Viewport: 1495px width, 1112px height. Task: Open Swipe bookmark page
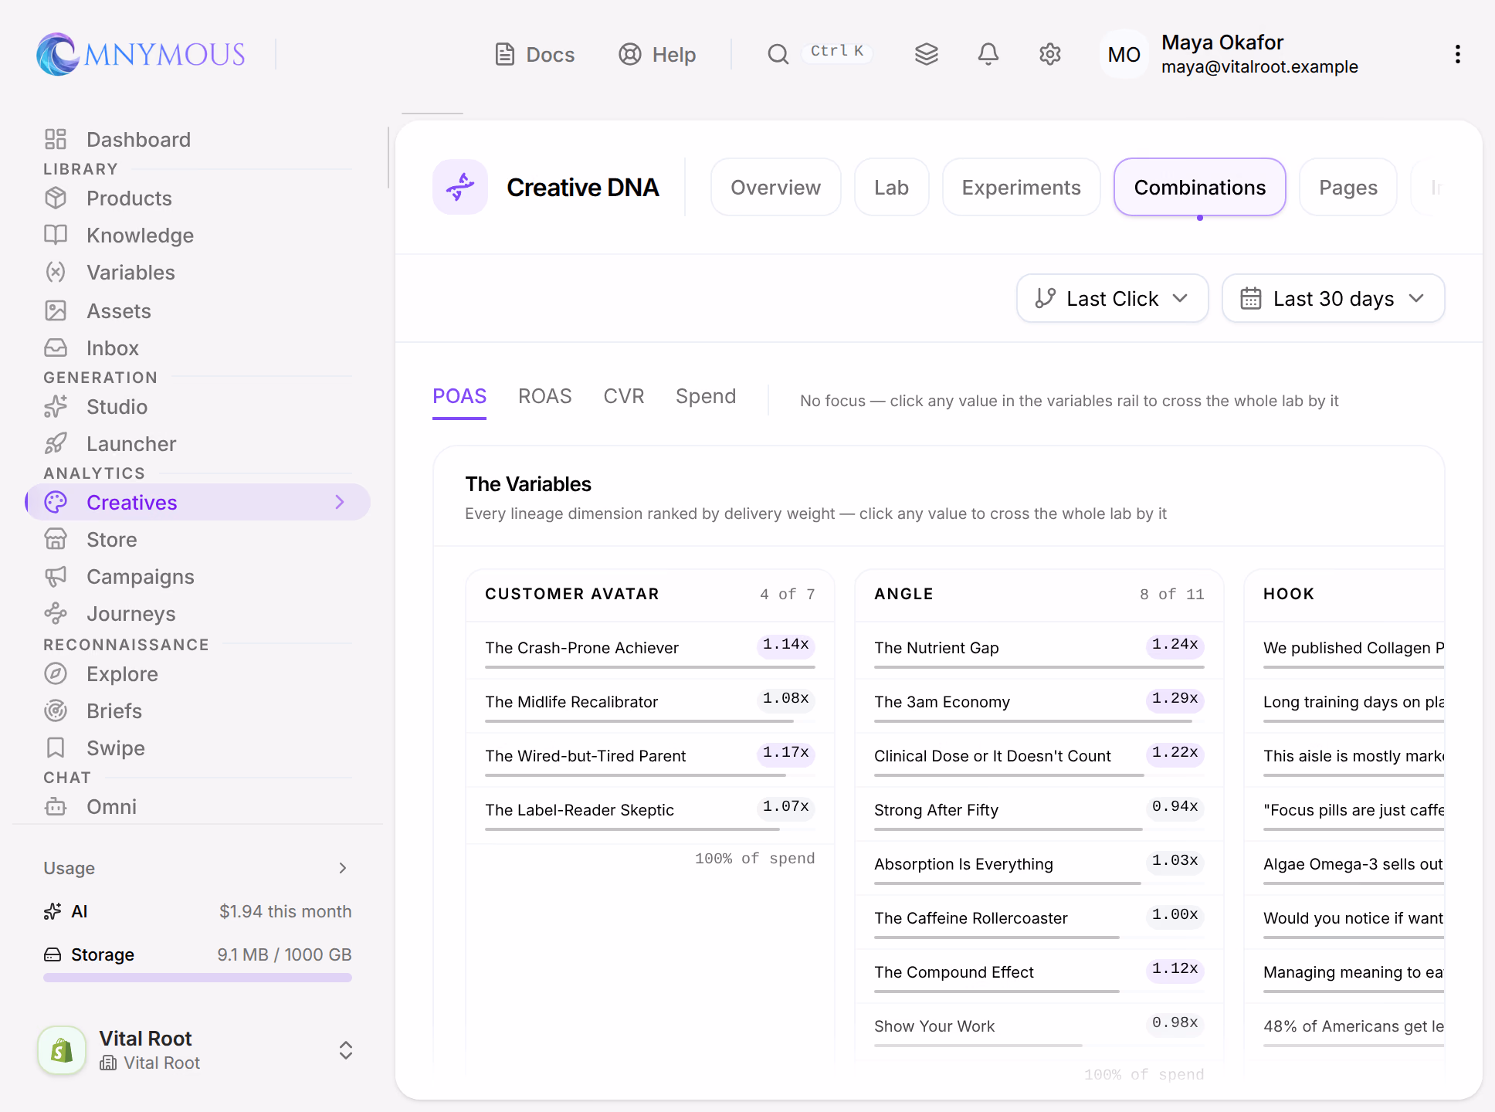(x=198, y=748)
